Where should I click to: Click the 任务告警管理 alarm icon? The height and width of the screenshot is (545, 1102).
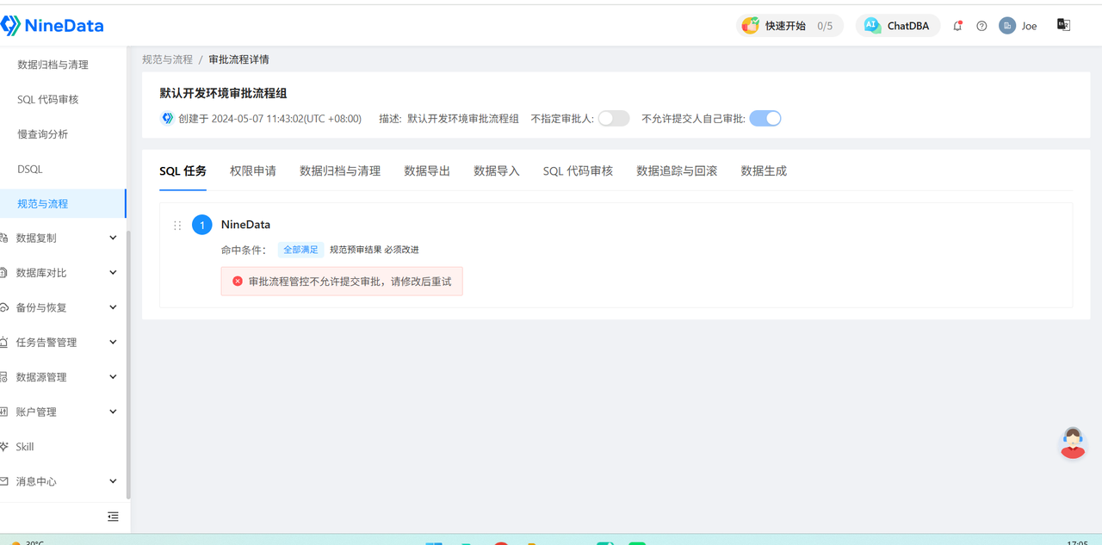click(x=4, y=343)
